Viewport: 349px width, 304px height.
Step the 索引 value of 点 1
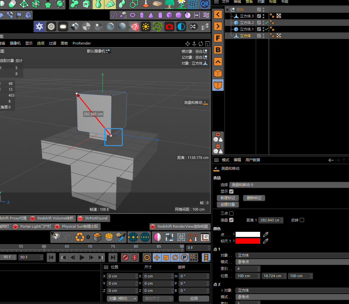tap(258, 269)
